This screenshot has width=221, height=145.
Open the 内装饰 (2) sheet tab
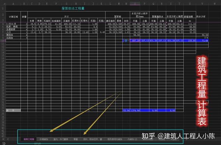pos(132,139)
